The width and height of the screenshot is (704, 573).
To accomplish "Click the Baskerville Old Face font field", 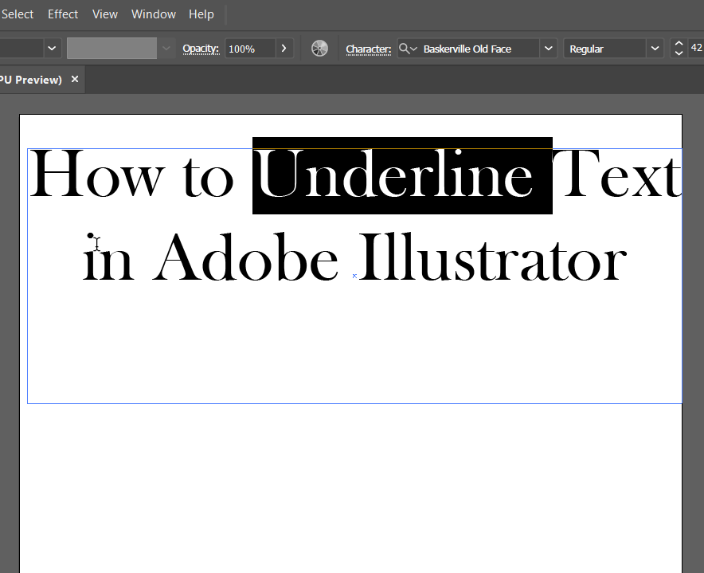I will (x=479, y=49).
